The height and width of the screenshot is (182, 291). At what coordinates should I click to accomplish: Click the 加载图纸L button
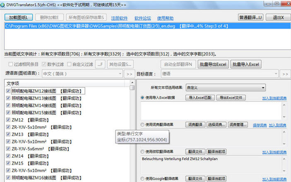[x=19, y=17]
